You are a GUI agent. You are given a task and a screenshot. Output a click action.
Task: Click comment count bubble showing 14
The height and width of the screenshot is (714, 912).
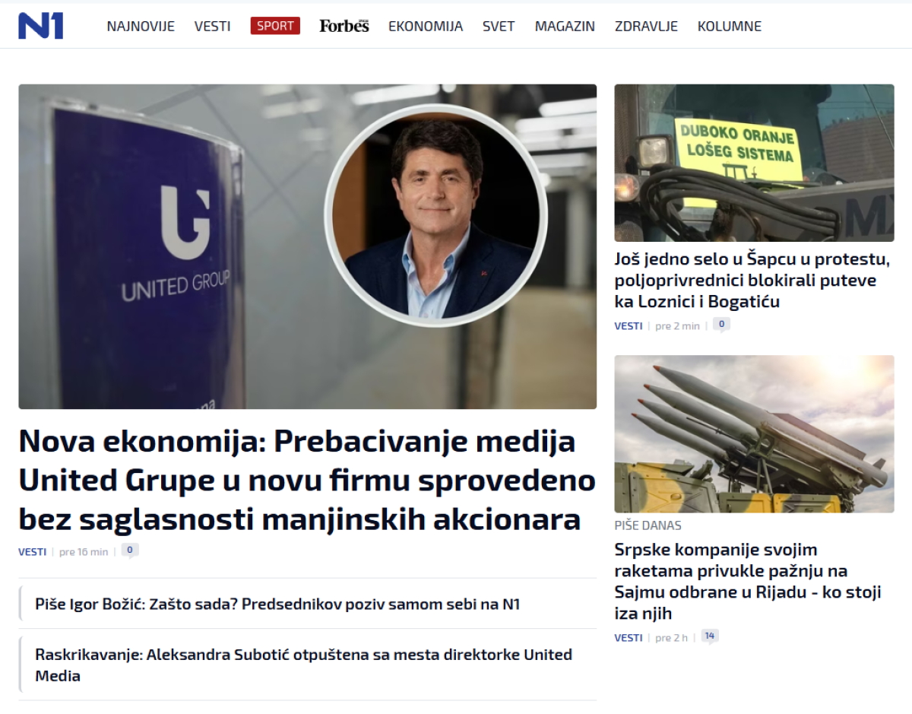coord(710,636)
